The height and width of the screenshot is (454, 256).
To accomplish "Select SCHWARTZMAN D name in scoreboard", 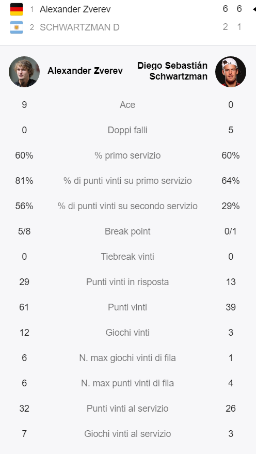I will coord(79,27).
